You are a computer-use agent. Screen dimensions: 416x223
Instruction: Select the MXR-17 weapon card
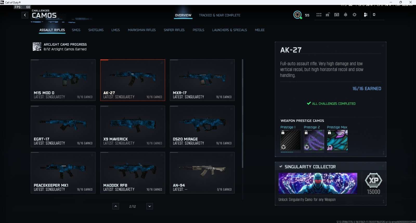[x=202, y=80]
